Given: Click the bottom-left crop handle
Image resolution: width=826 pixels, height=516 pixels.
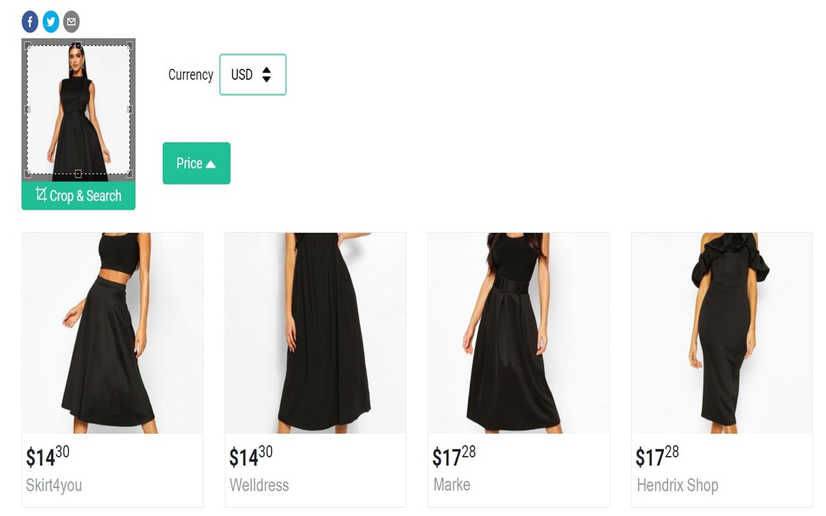Looking at the screenshot, I should point(28,174).
